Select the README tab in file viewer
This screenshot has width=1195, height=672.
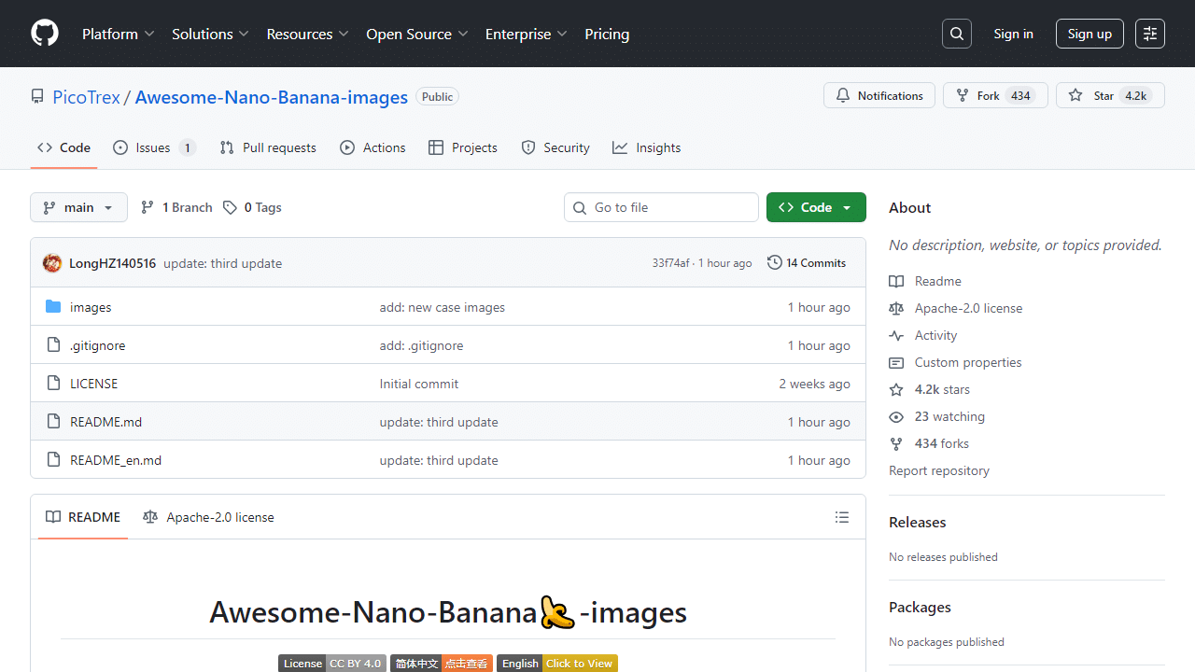pyautogui.click(x=83, y=517)
